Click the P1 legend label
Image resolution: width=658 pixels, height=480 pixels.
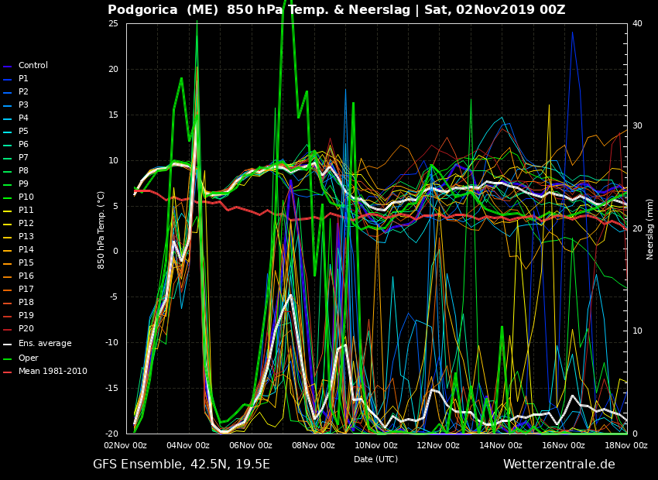[23, 78]
